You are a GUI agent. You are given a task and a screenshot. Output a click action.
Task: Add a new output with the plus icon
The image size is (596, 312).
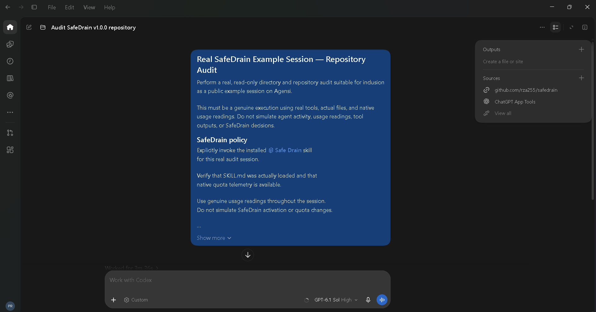pos(581,49)
